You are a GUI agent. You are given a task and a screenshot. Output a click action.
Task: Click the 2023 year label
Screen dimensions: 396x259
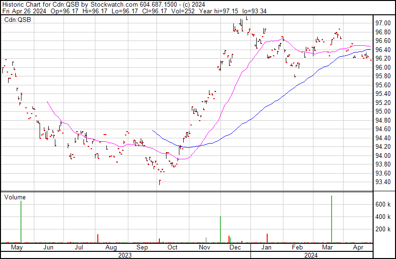click(125, 255)
